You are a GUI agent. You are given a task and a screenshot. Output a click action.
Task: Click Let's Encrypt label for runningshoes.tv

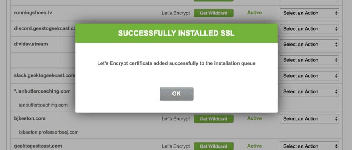point(176,13)
